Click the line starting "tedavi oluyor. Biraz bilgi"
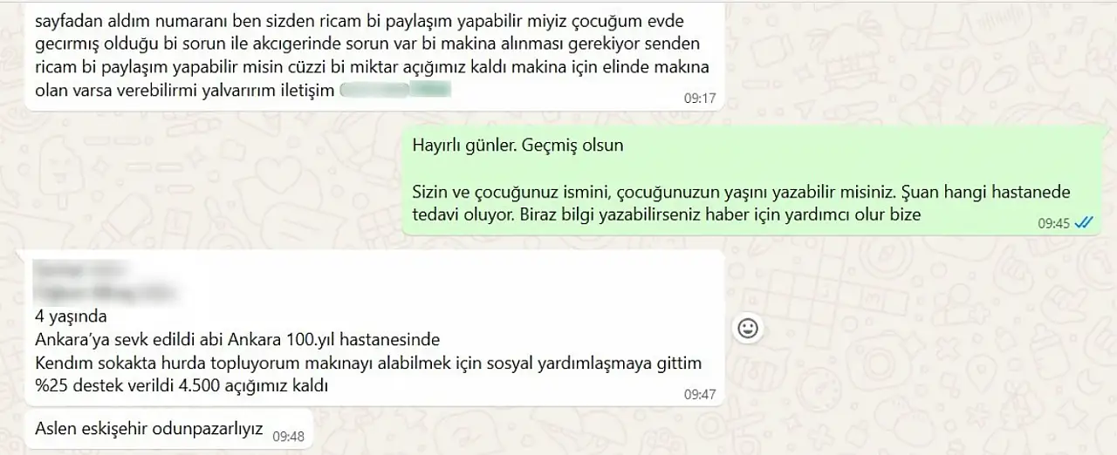Screen dimensions: 1117x455 tap(667, 214)
